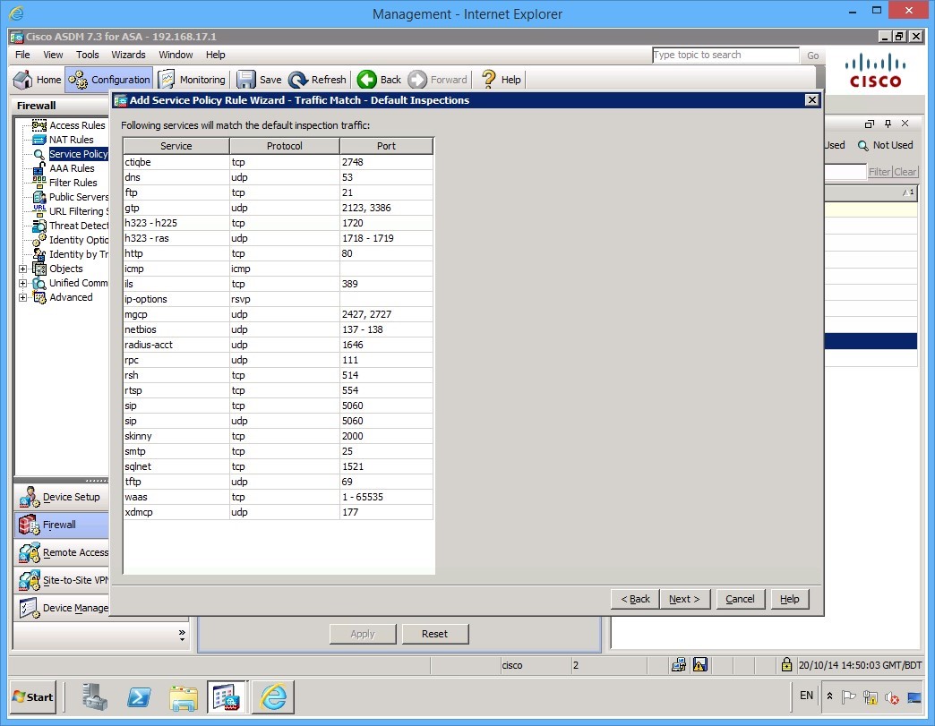Click the Next button in the wizard

[685, 599]
